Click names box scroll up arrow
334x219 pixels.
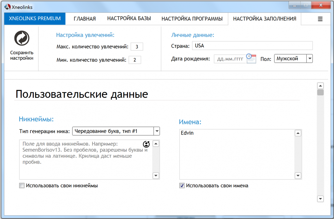298,133
